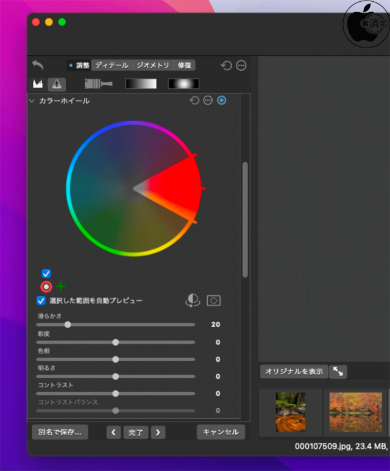This screenshot has height=471, width=390.
Task: Reset the Color Wheel panel settings
Action: tap(194, 100)
